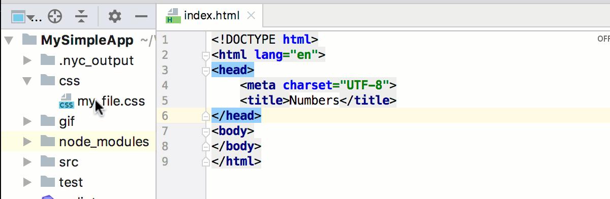Toggle fold marker at the head opening tag
Image resolution: width=610 pixels, height=199 pixels.
[206, 71]
